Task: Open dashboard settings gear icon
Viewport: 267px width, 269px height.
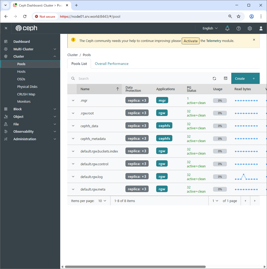Action: [x=250, y=28]
